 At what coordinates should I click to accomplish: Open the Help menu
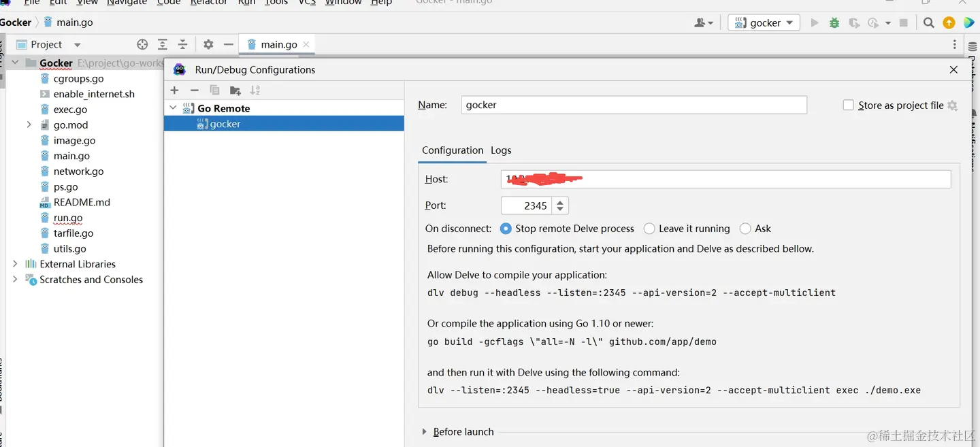(x=381, y=3)
